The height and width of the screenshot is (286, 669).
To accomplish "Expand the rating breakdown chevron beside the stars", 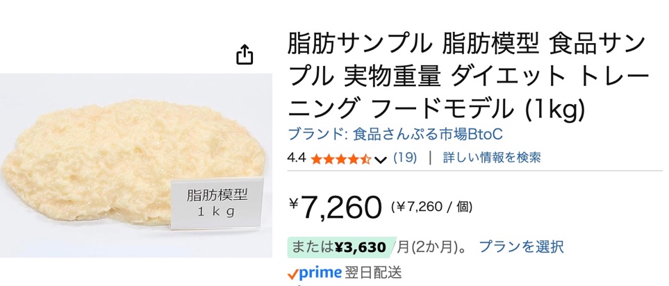I will 380,159.
